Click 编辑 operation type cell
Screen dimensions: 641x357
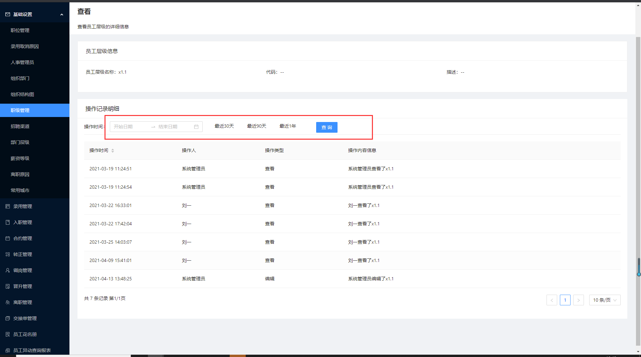270,279
